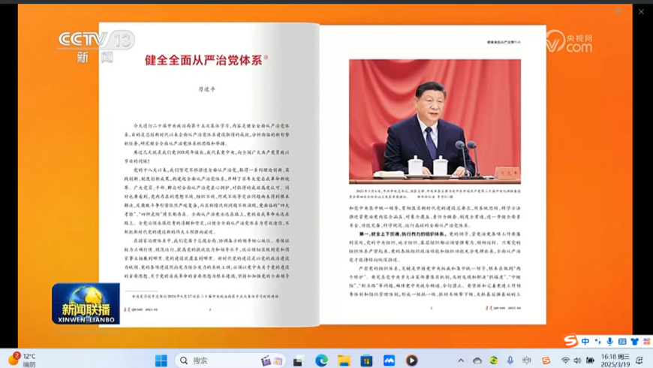Viewport: 653px width, 368px height.
Task: Click the OneDrive cloud tray icon
Action: (477, 361)
